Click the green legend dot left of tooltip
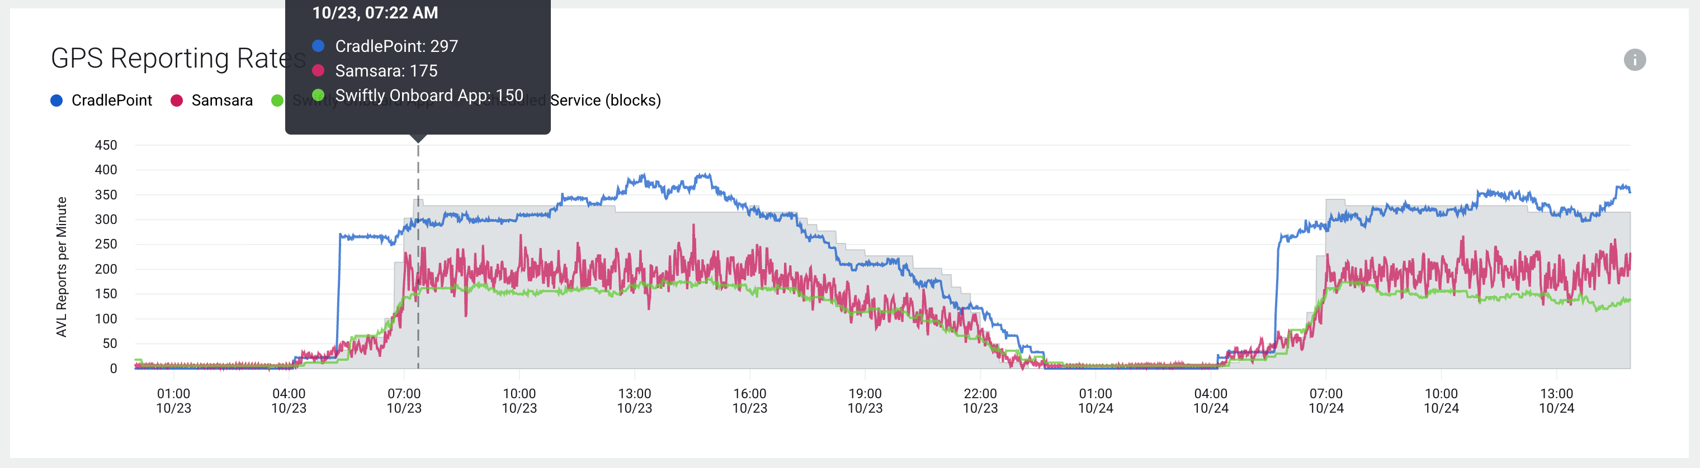 click(277, 100)
